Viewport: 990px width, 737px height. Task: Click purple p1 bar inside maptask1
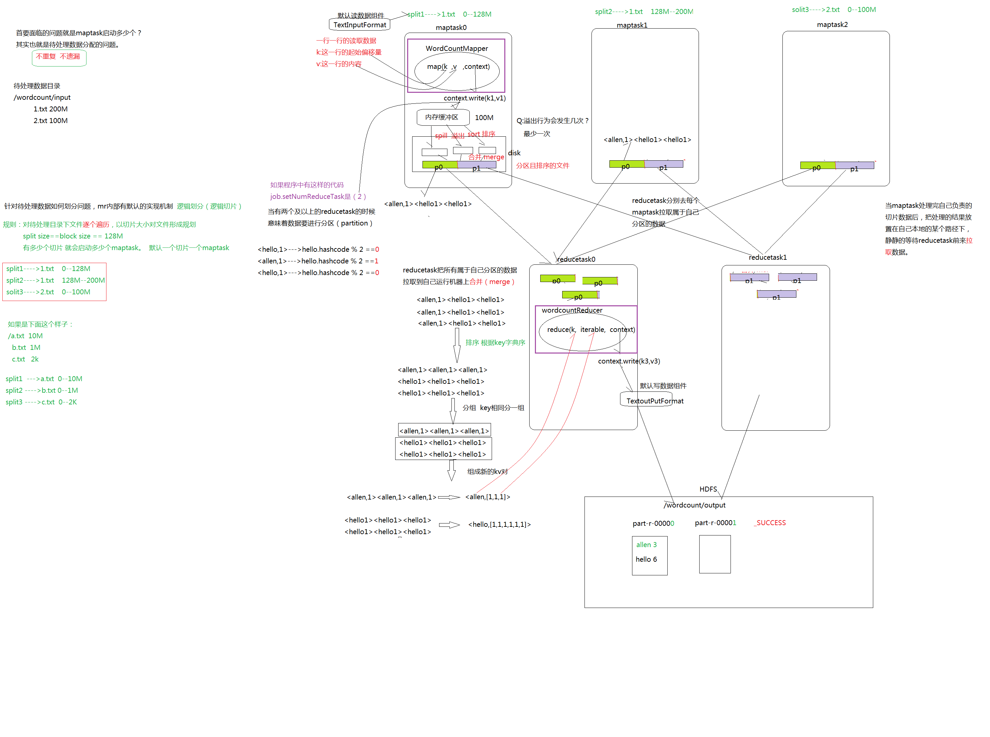tap(664, 165)
